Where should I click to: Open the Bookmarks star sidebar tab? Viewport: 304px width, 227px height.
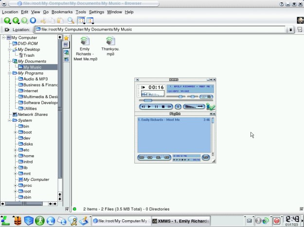[66, 38]
